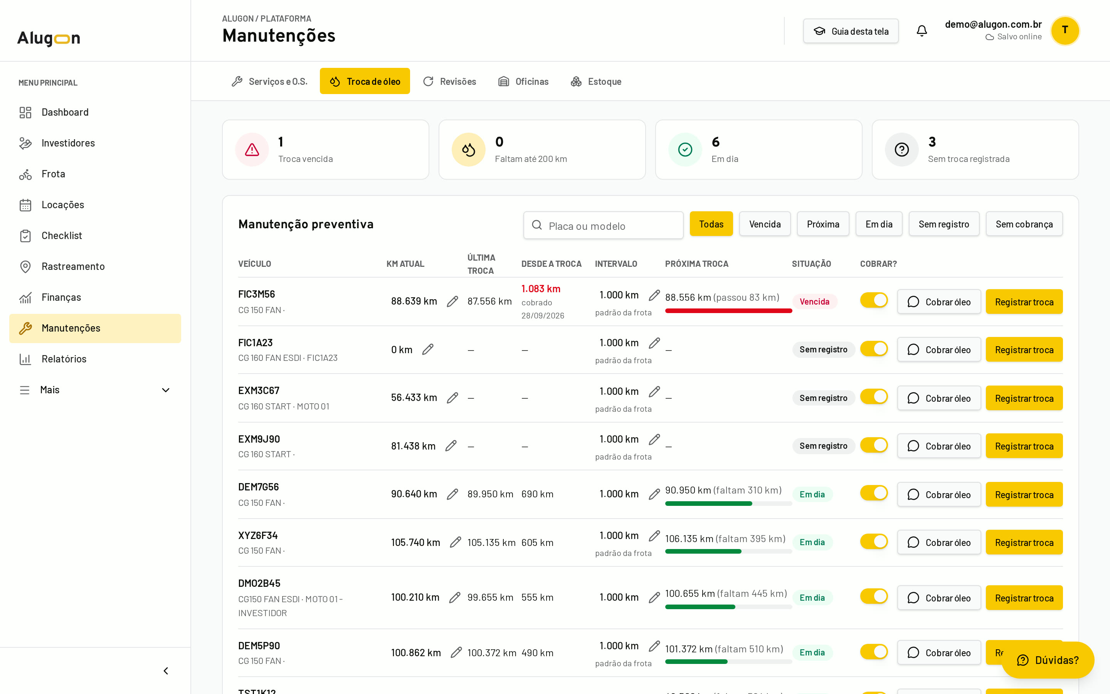Edit the interval for FIC3M56
The width and height of the screenshot is (1110, 694).
(x=654, y=295)
